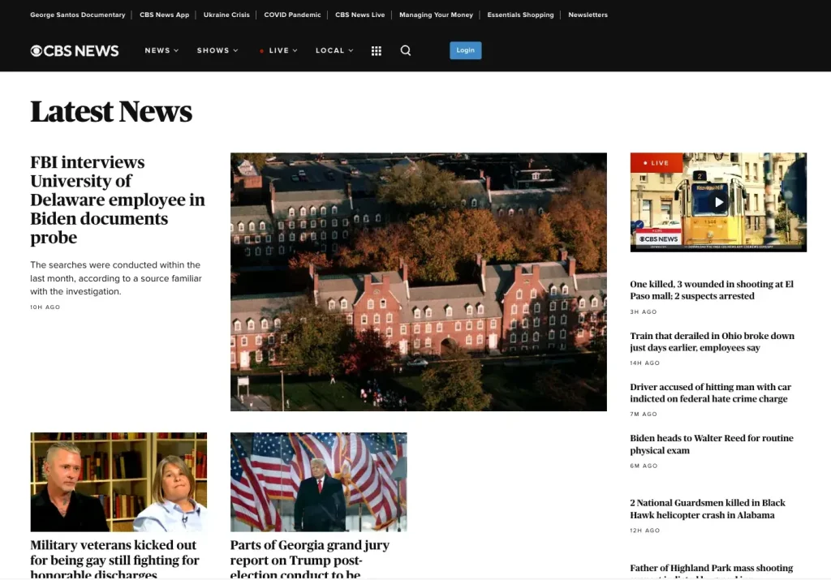Expand the Shows dropdown menu
The image size is (831, 580).
click(x=217, y=50)
